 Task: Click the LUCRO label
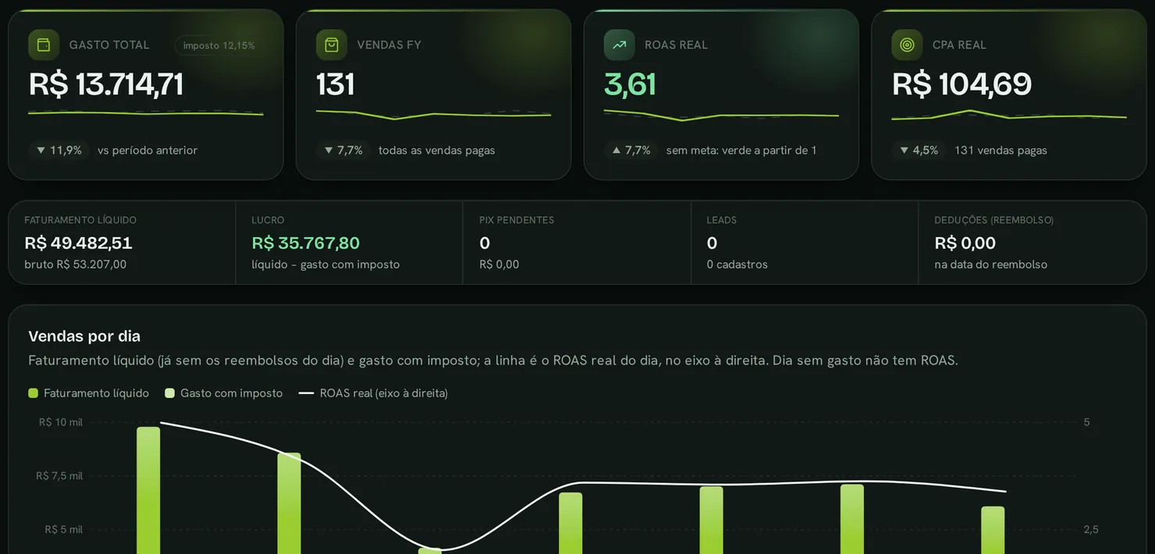268,220
